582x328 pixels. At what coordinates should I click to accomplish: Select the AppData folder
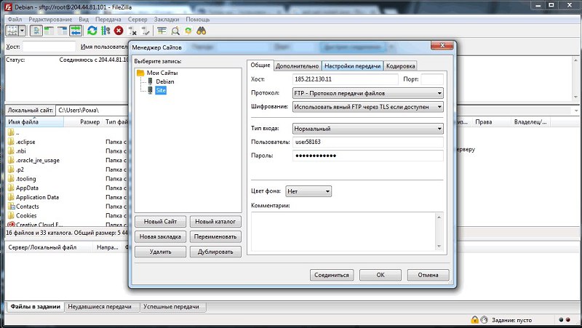(27, 188)
